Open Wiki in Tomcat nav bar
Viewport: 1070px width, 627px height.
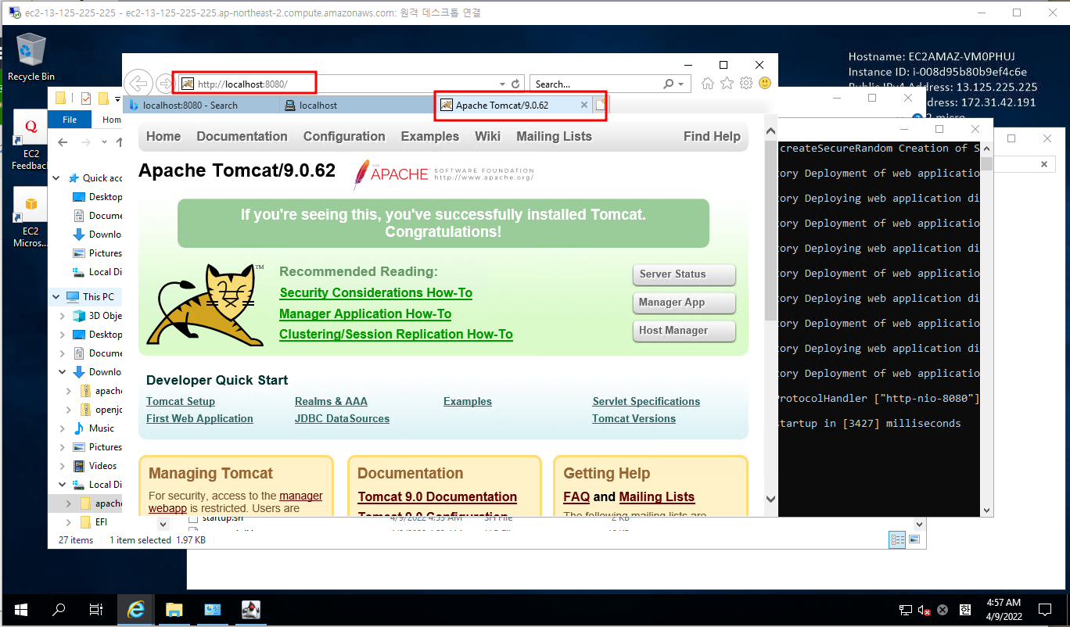(x=487, y=136)
